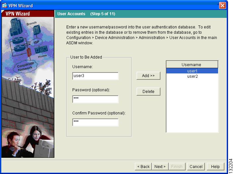Select user1 in the Username list

[192, 71]
